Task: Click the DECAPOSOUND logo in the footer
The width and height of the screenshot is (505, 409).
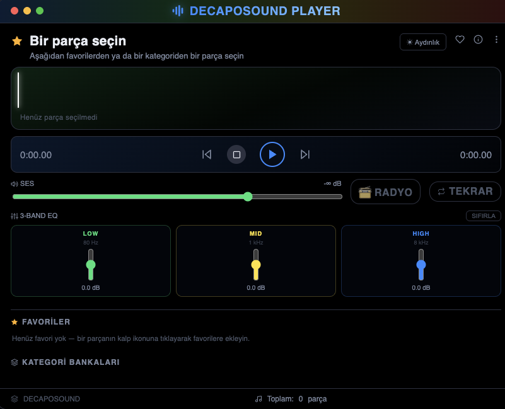Action: pos(45,399)
